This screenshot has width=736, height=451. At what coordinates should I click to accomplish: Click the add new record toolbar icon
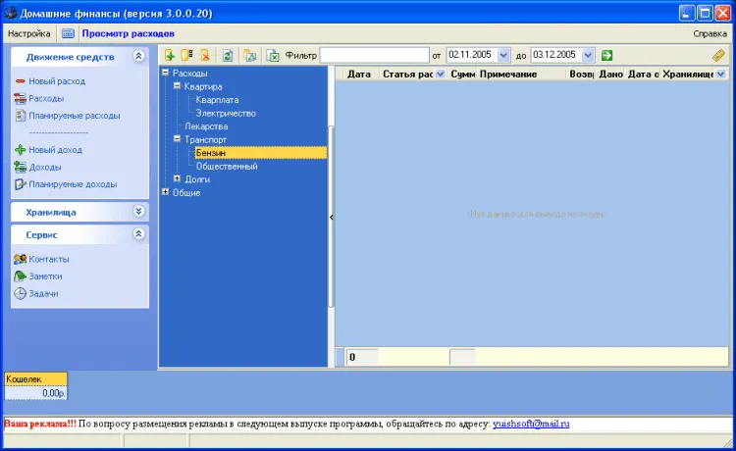[x=170, y=55]
